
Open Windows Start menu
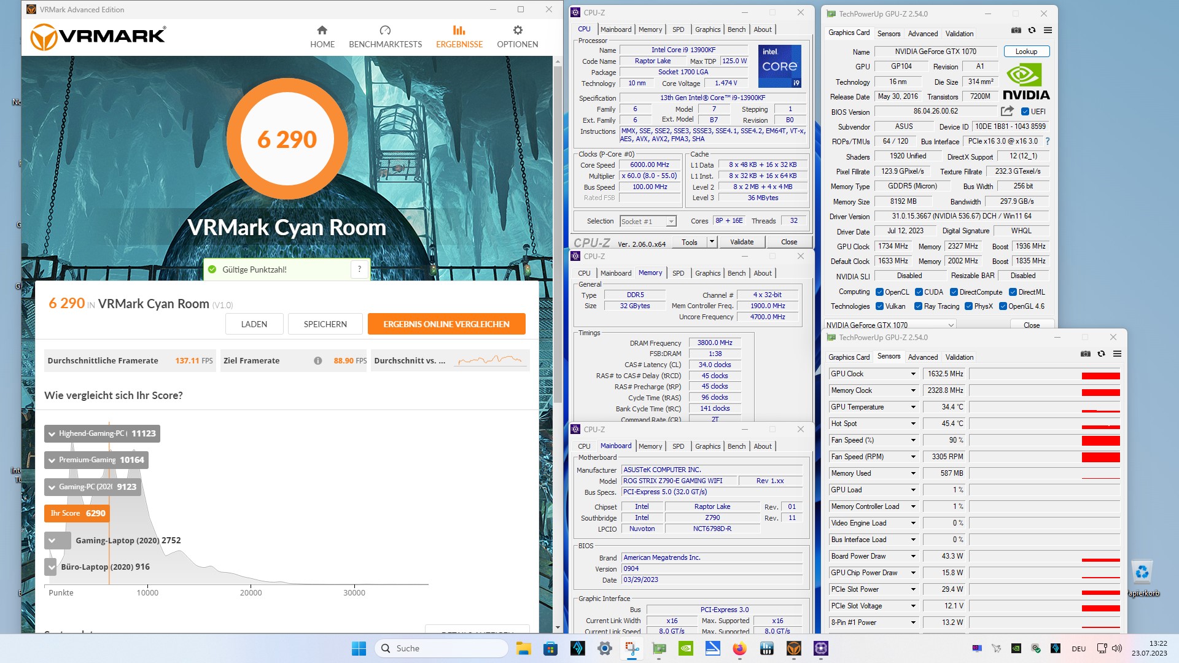click(x=359, y=648)
